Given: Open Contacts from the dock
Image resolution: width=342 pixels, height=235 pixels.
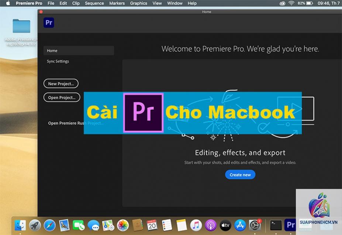Looking at the screenshot, I should pyautogui.click(x=137, y=225).
